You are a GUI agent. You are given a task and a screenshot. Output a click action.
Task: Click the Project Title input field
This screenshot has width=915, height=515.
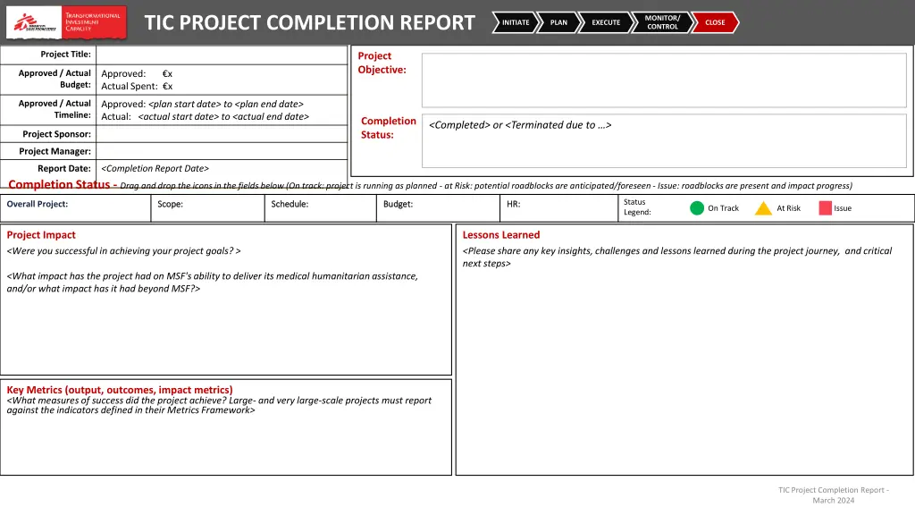(222, 55)
